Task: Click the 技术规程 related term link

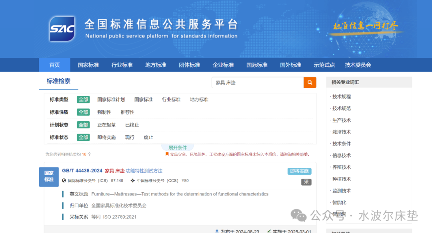Action: (341, 96)
